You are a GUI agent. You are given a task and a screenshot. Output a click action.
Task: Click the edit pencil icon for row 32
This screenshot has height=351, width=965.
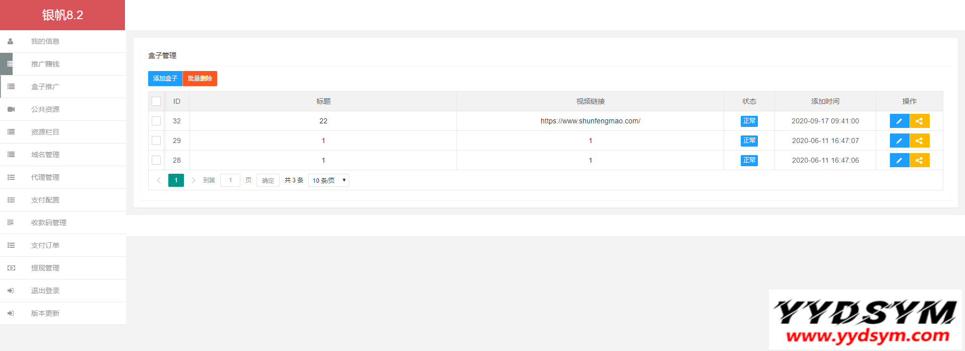point(899,121)
